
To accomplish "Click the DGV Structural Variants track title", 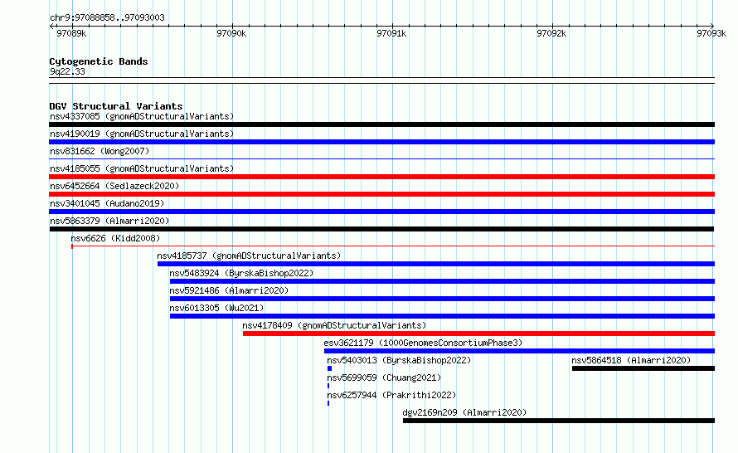I will (116, 106).
